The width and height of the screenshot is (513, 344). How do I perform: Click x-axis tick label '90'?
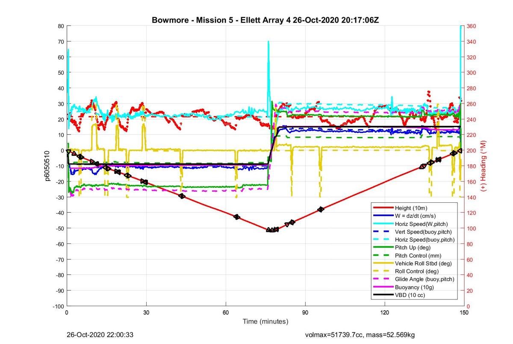click(x=305, y=313)
